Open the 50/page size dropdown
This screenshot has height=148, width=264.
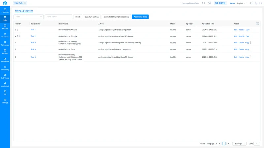click(x=239, y=144)
